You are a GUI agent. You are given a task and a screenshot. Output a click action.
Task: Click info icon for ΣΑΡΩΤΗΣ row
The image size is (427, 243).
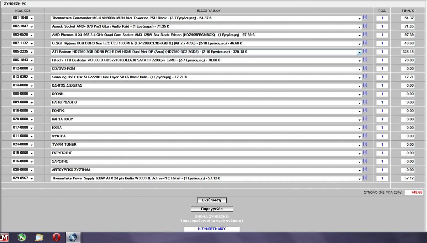click(x=365, y=161)
